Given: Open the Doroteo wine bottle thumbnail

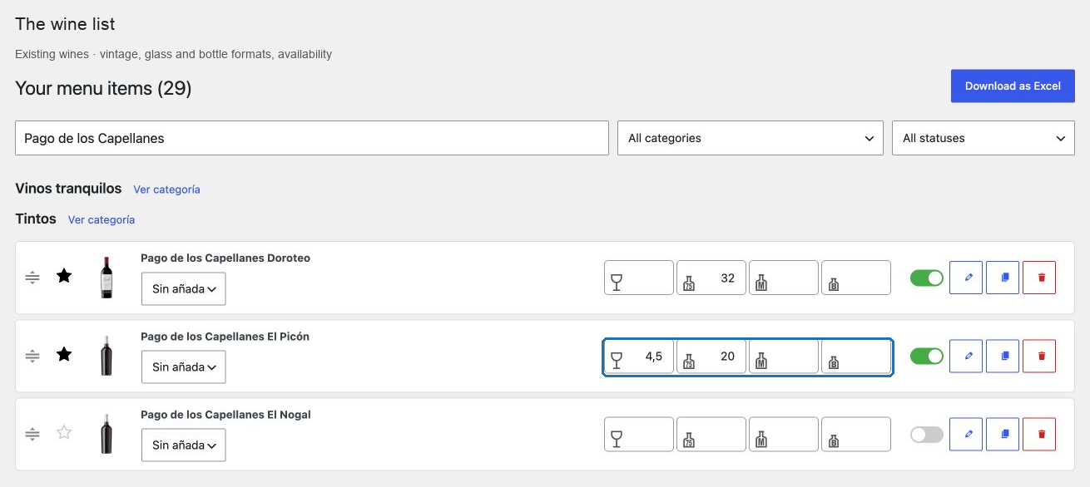Looking at the screenshot, I should [x=107, y=278].
